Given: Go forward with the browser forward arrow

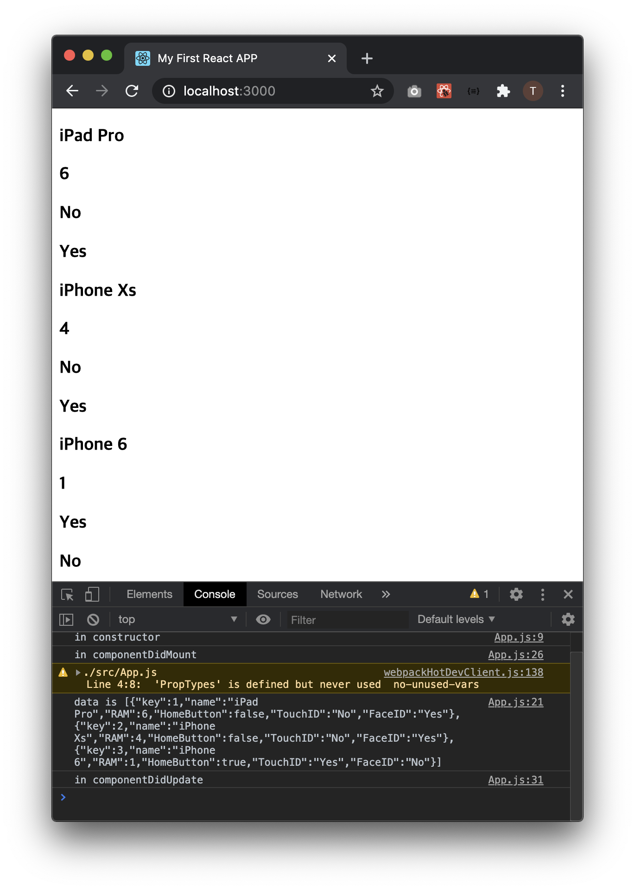Looking at the screenshot, I should click(102, 91).
